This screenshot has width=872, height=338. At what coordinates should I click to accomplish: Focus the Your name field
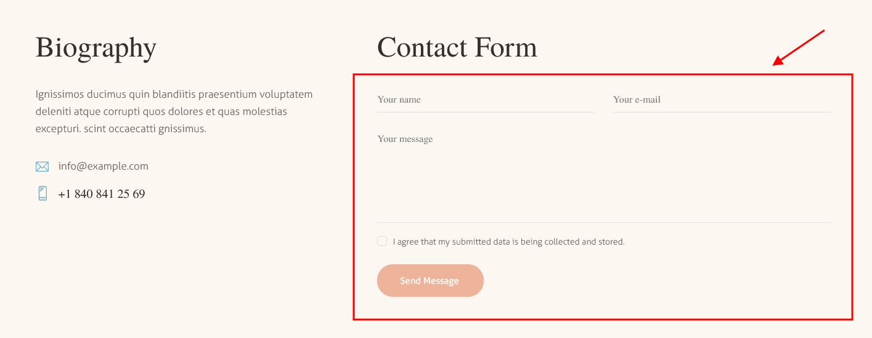pyautogui.click(x=486, y=100)
